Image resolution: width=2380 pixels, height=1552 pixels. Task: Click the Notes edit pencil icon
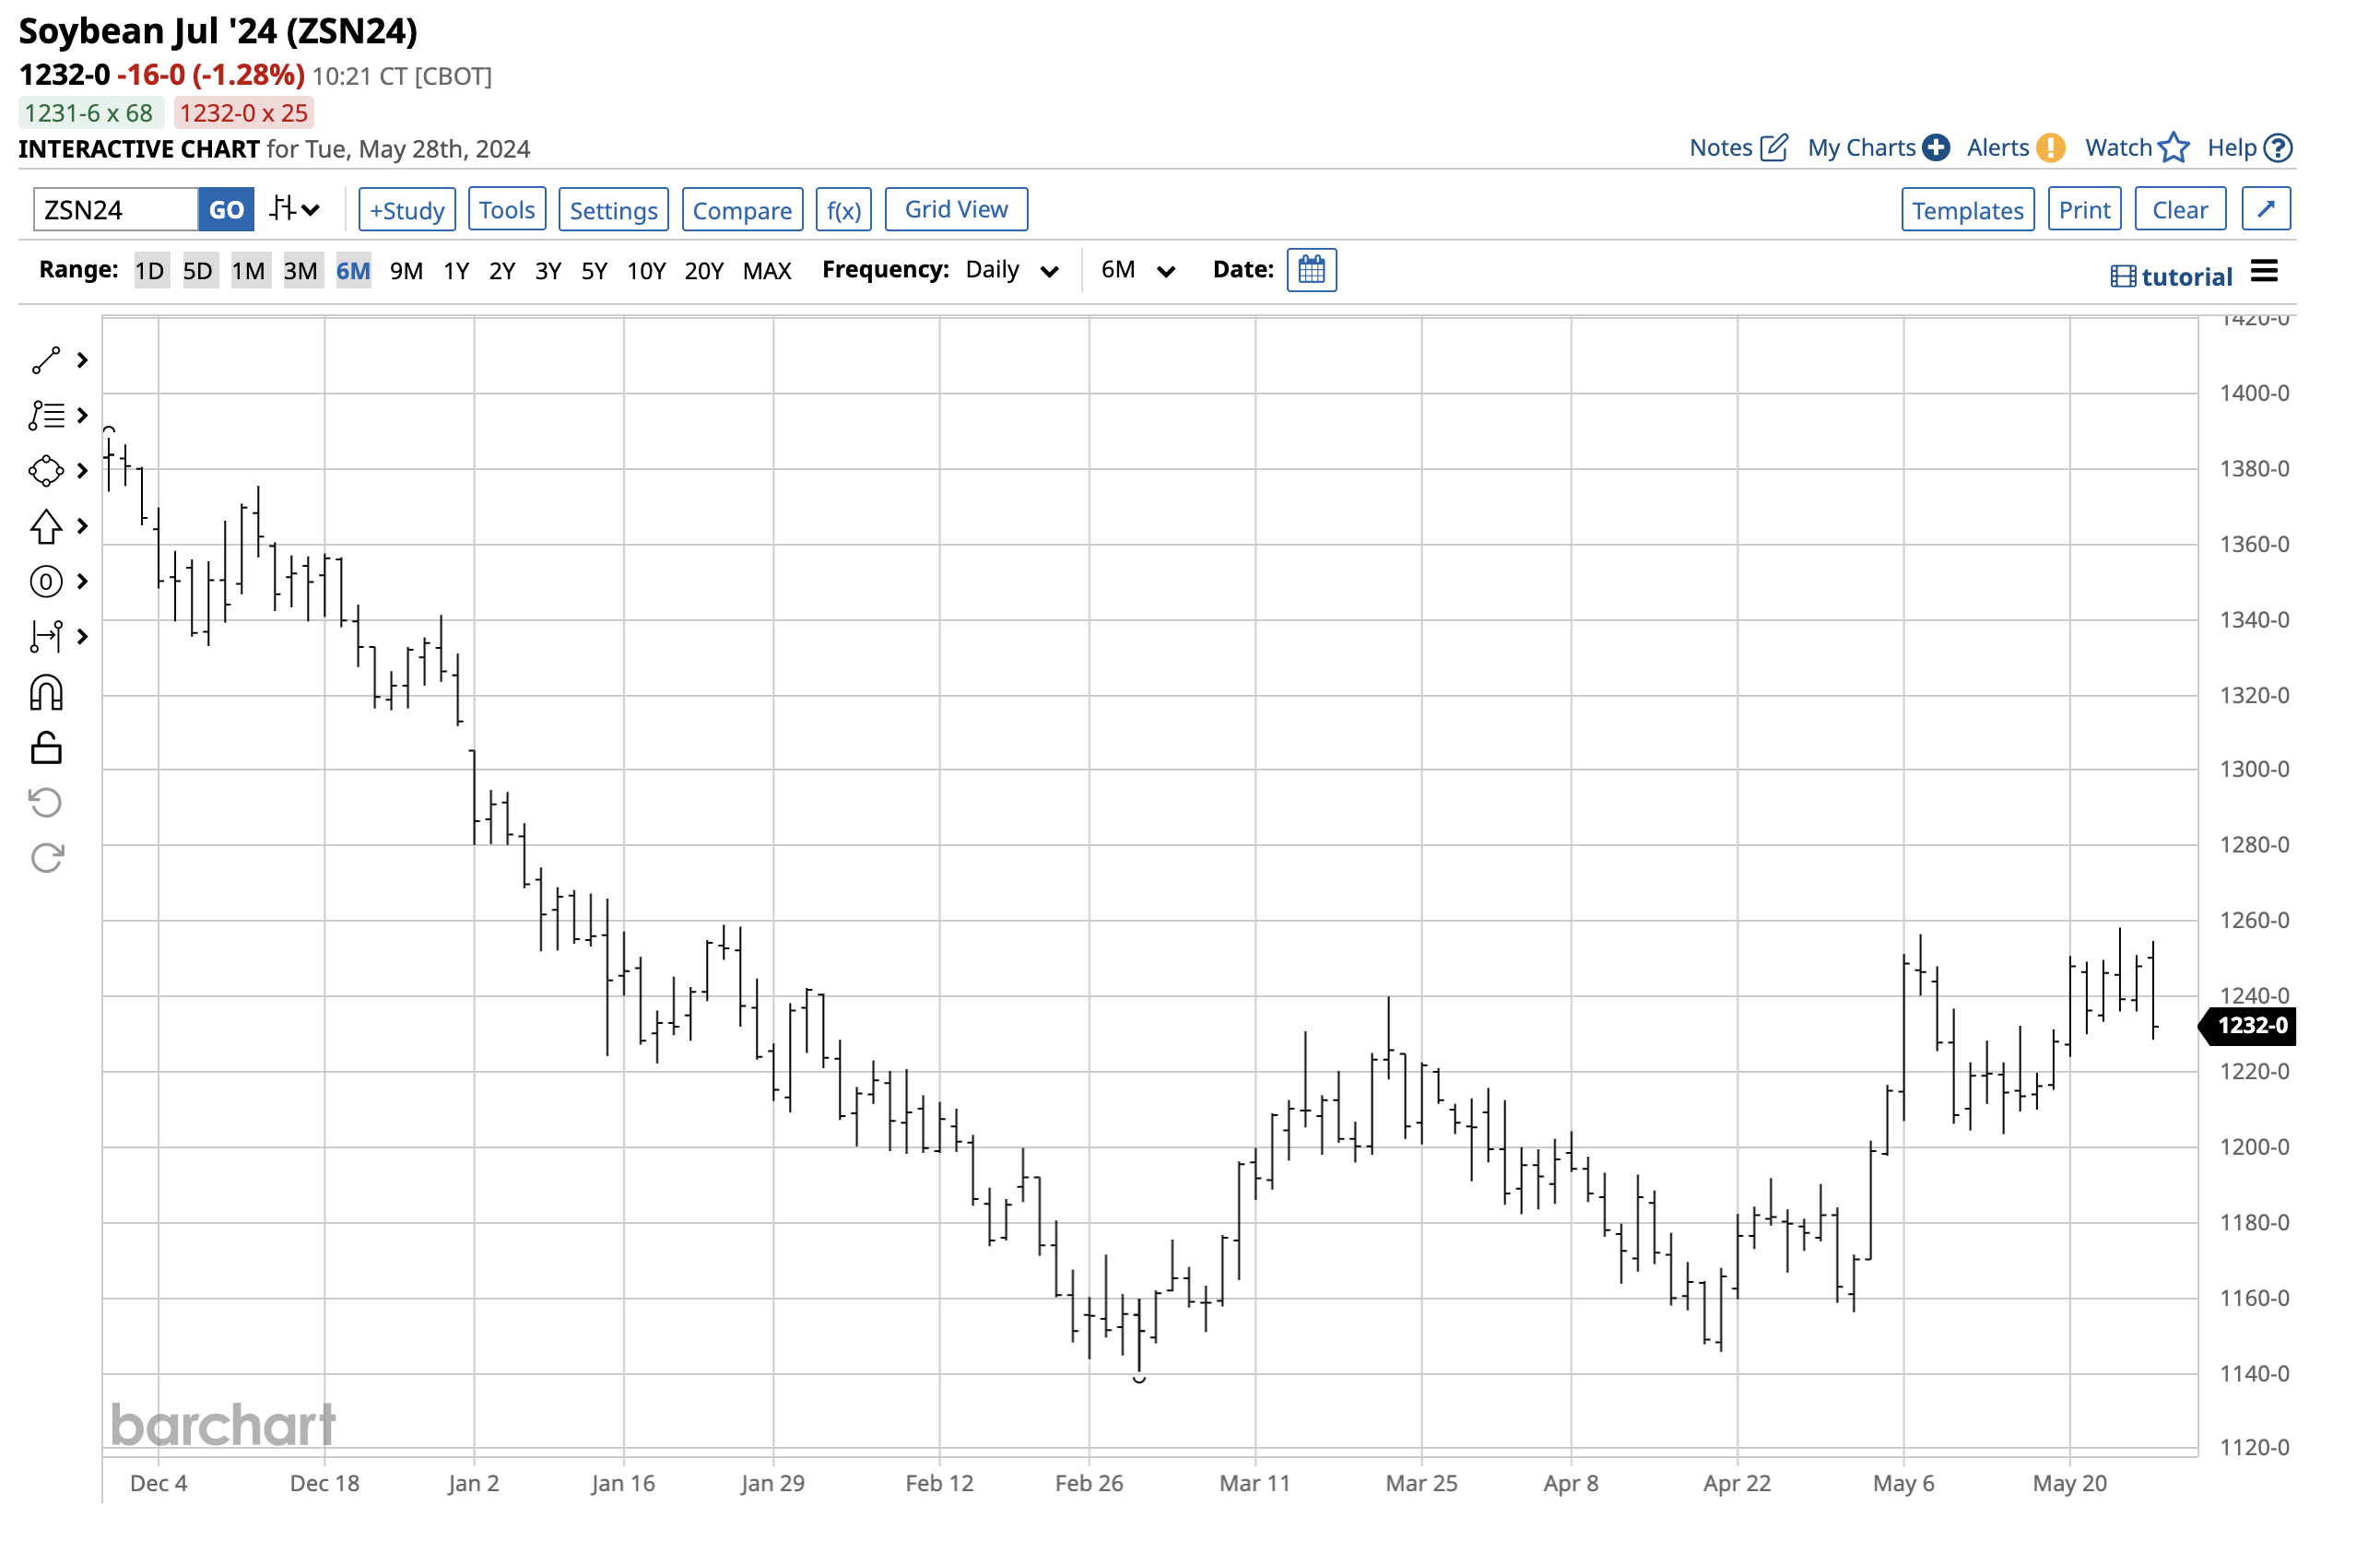(x=1774, y=148)
